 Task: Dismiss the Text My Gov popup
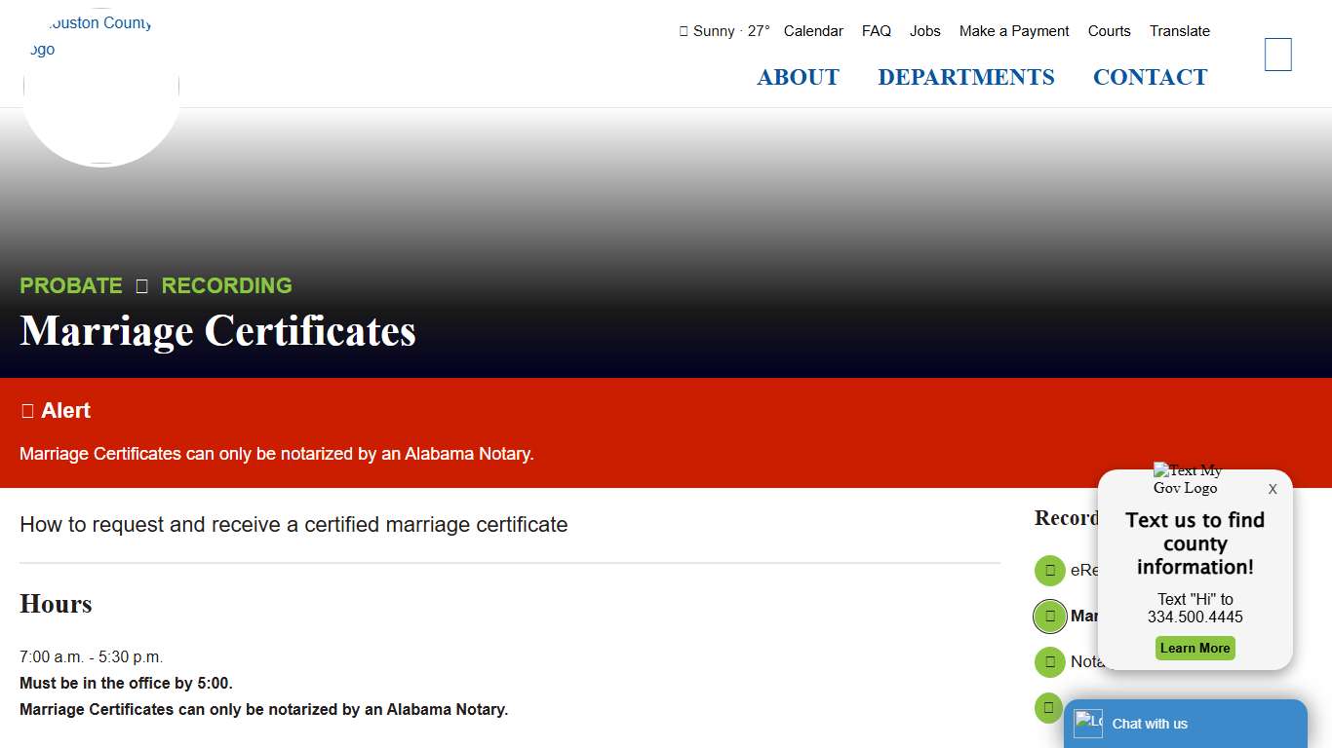pyautogui.click(x=1273, y=489)
